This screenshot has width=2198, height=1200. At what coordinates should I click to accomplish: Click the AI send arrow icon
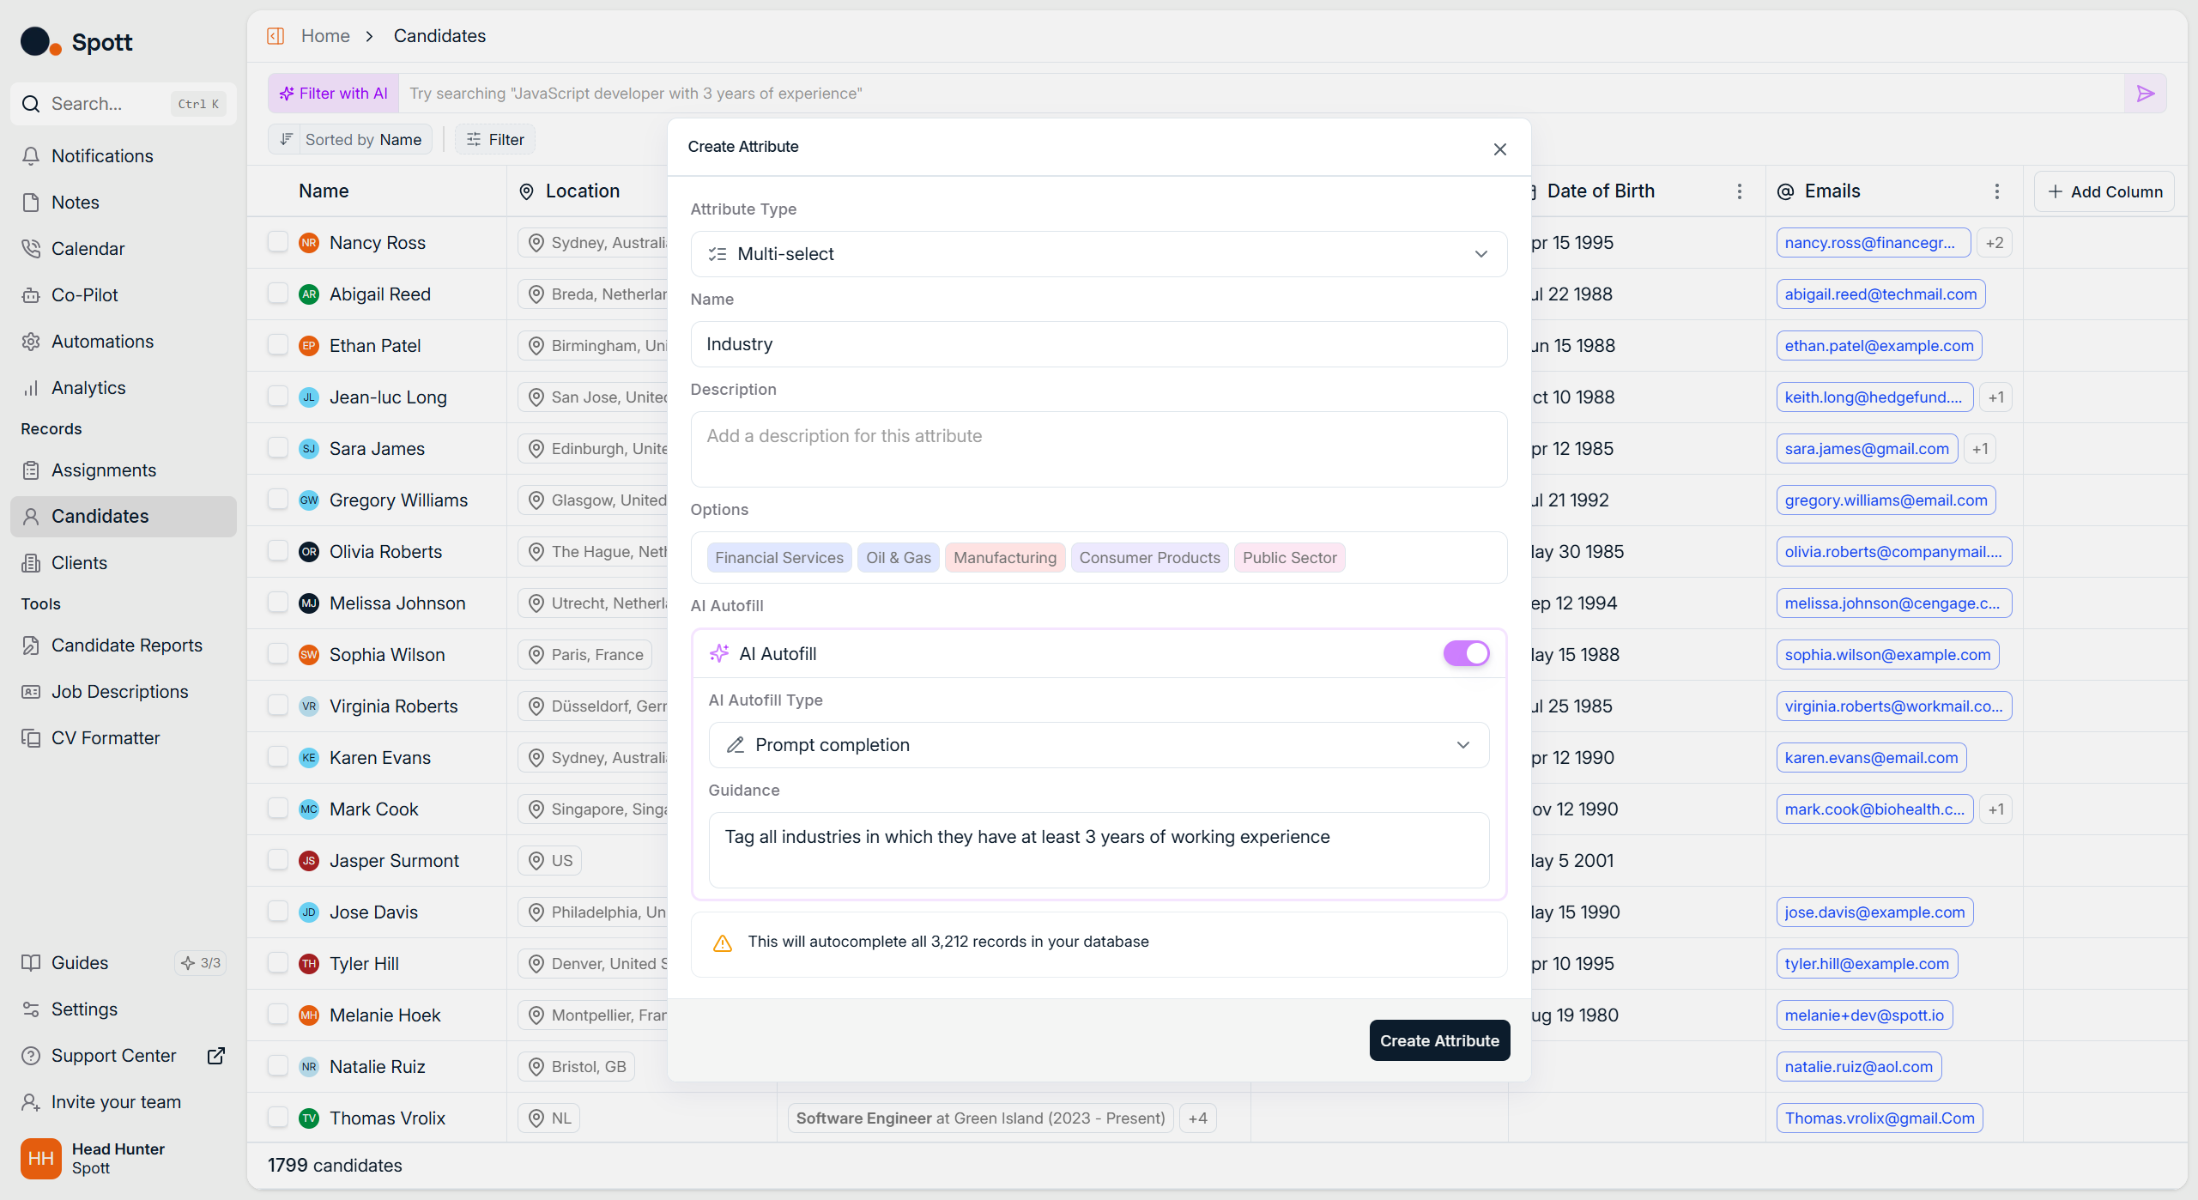click(2145, 94)
